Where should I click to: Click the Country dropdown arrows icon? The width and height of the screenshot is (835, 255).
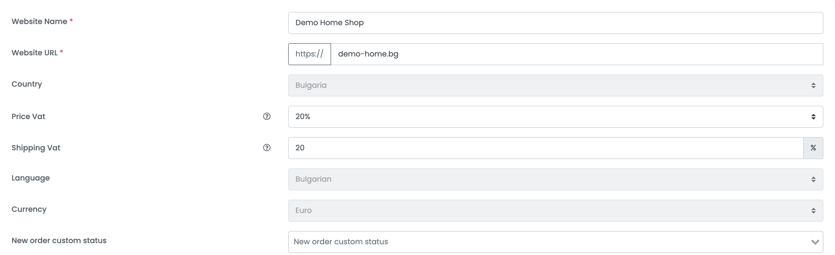coord(813,85)
